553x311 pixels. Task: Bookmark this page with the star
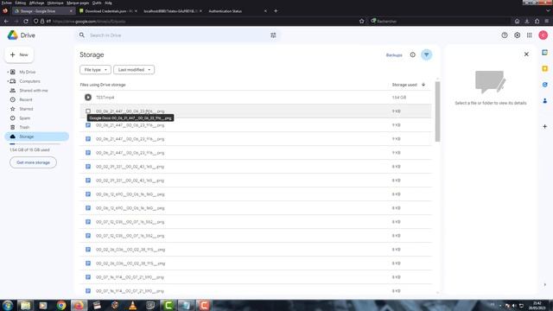[x=361, y=21]
